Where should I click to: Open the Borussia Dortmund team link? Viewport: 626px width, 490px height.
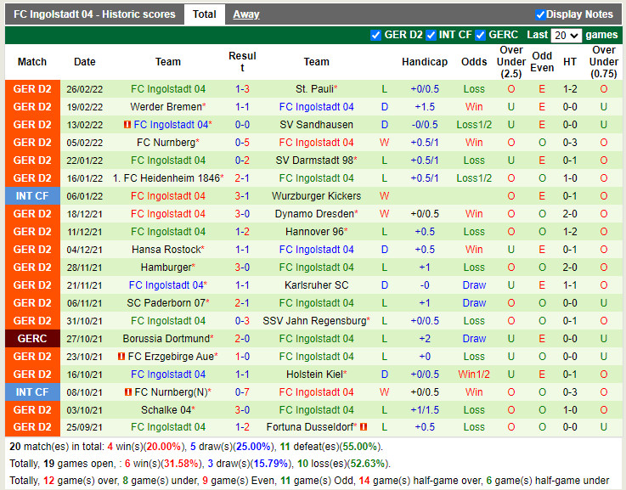(166, 338)
